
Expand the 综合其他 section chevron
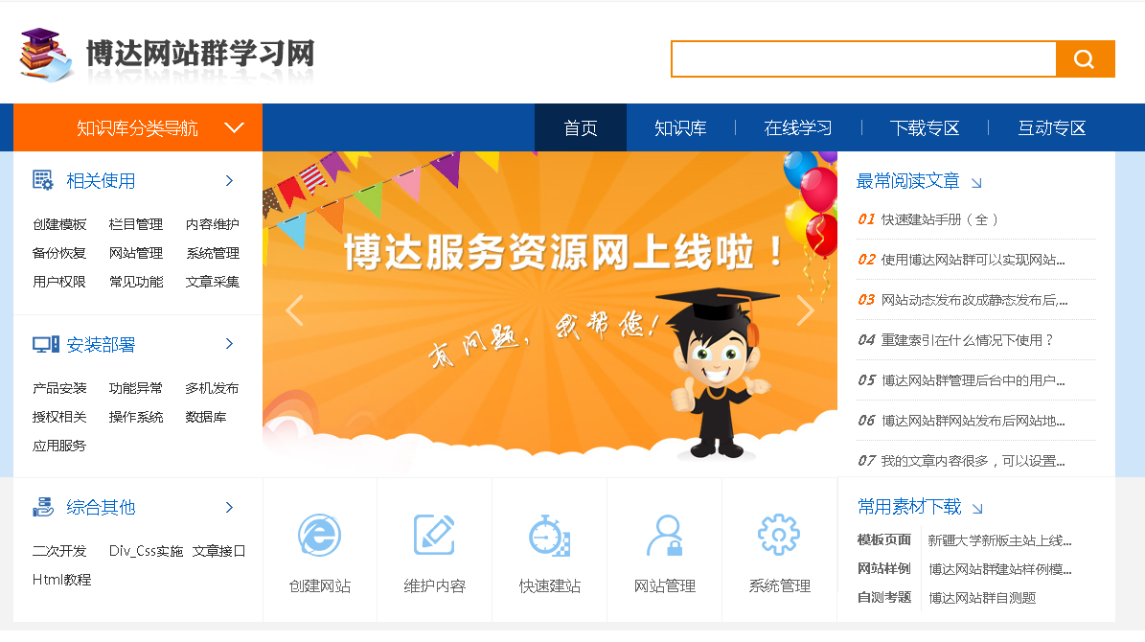tap(229, 507)
